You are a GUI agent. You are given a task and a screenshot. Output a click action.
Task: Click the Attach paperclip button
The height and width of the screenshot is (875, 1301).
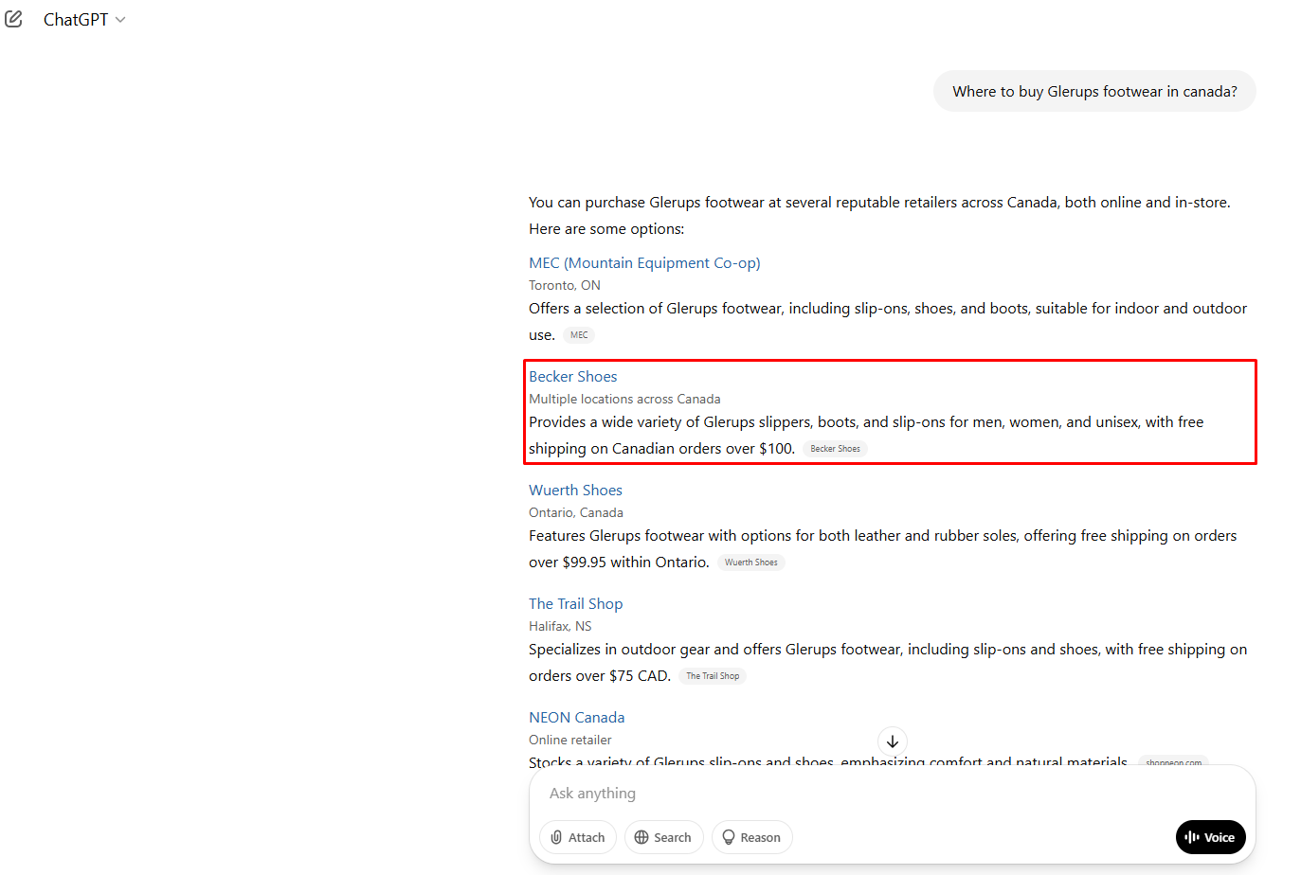578,837
